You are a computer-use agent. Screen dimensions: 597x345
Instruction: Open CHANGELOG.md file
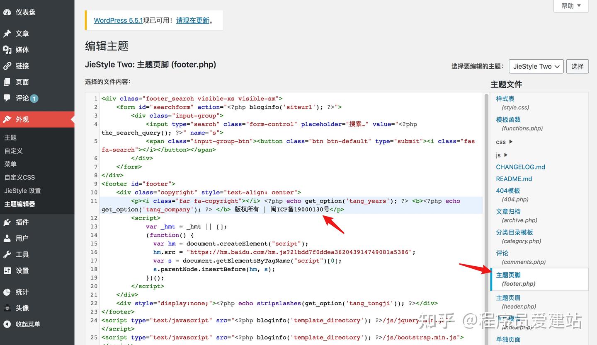click(x=521, y=167)
